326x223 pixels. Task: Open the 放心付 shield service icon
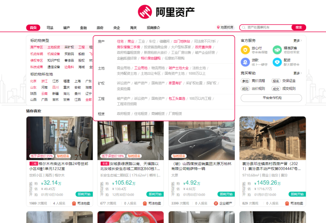pos(245,50)
